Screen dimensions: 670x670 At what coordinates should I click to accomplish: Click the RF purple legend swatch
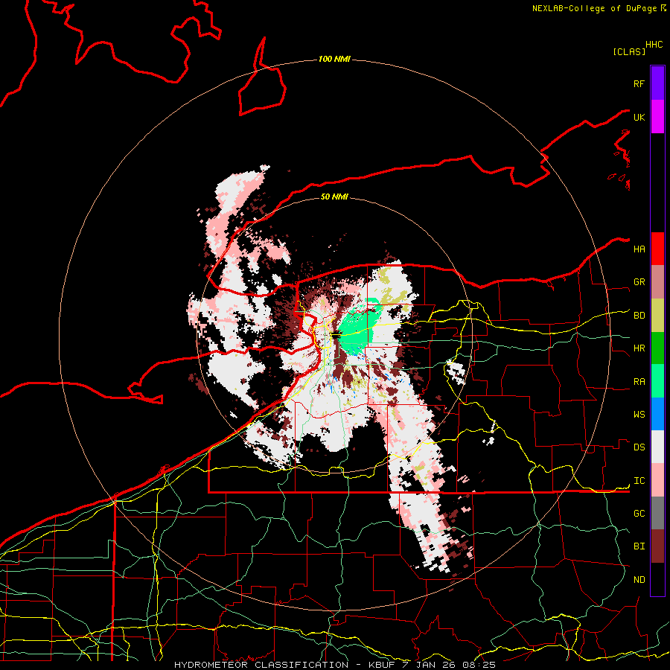tap(657, 83)
